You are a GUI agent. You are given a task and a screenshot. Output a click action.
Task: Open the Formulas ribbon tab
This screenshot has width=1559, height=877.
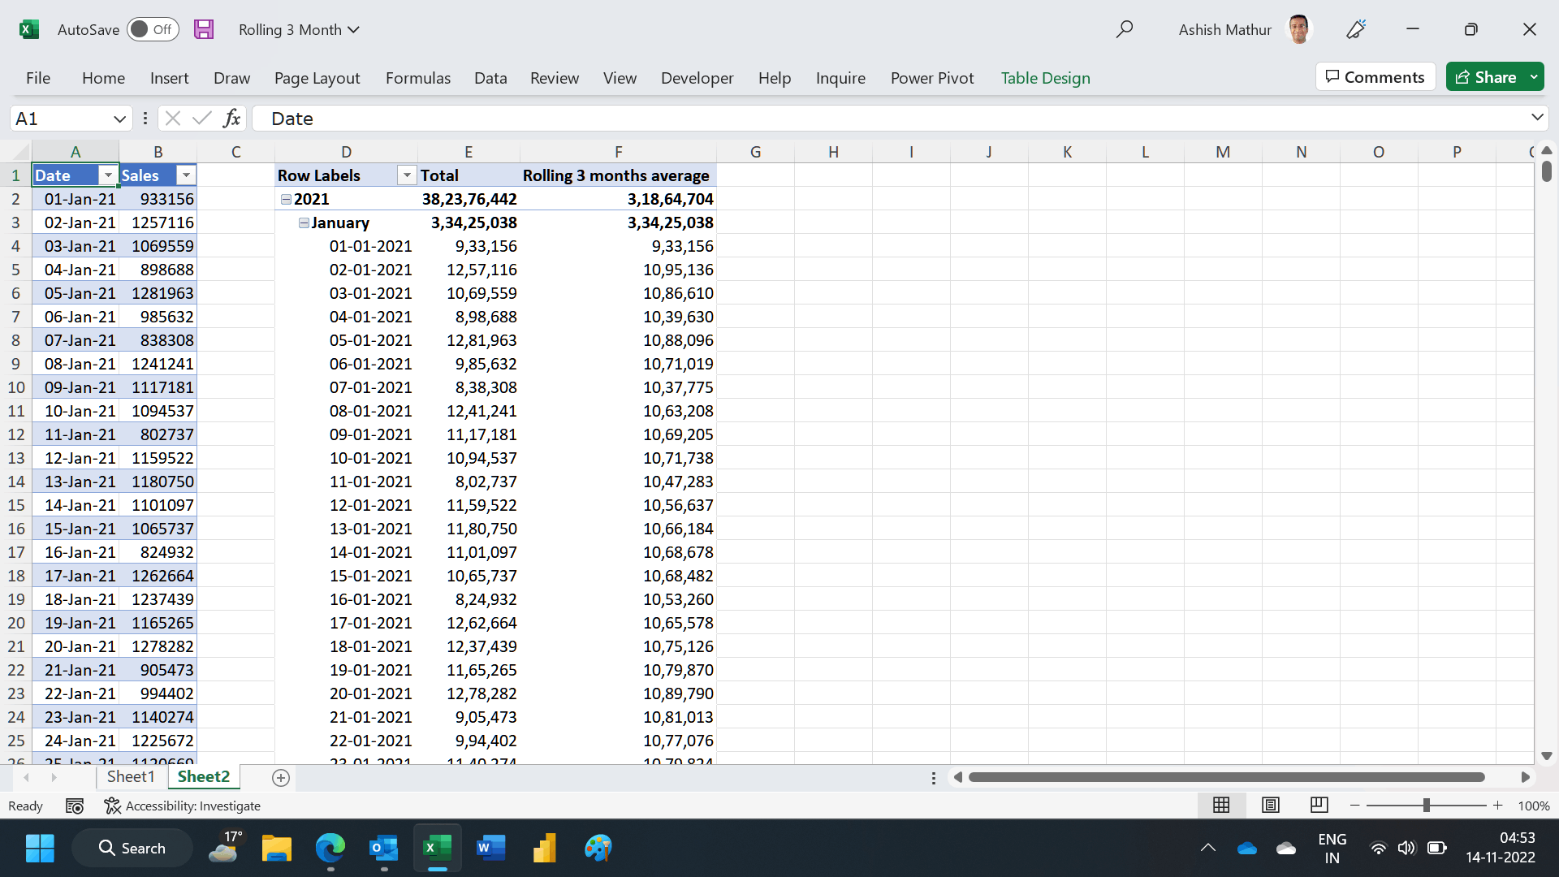point(418,78)
